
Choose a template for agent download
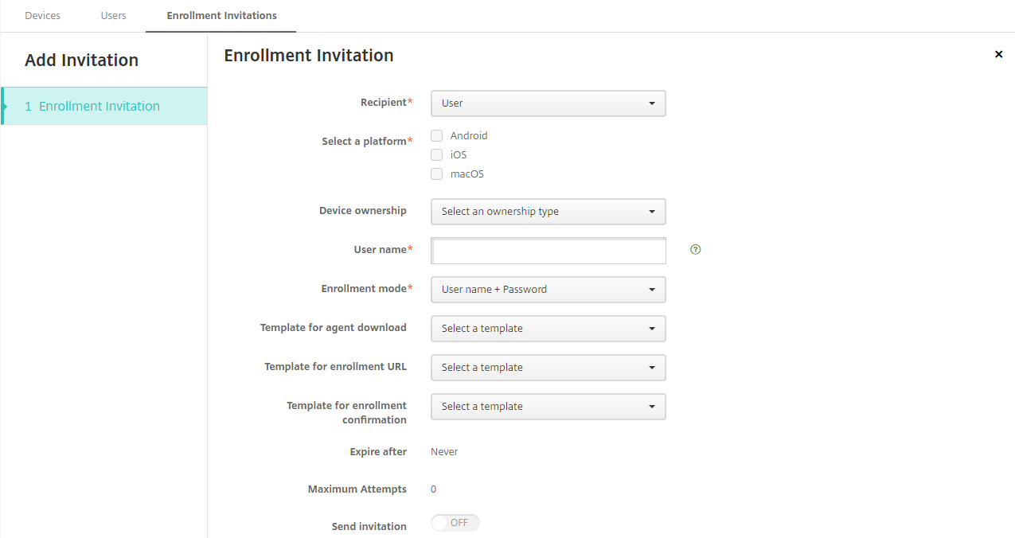pyautogui.click(x=548, y=329)
